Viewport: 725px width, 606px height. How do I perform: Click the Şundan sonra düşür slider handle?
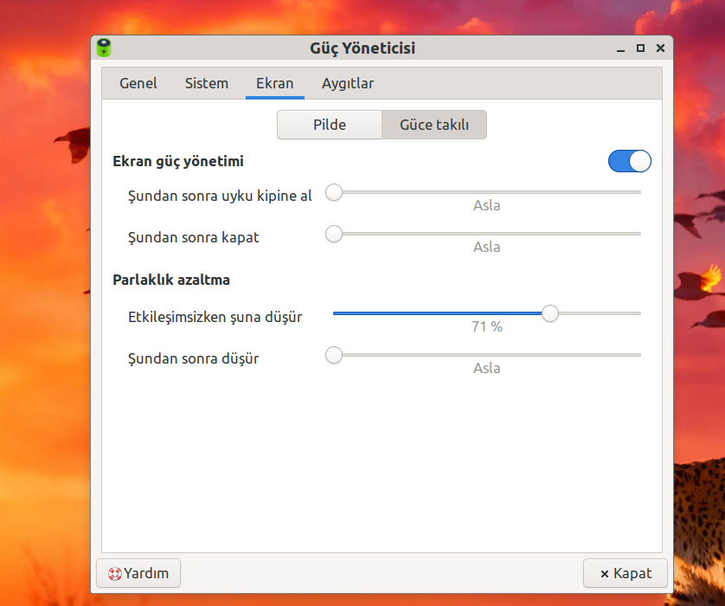pyautogui.click(x=334, y=355)
